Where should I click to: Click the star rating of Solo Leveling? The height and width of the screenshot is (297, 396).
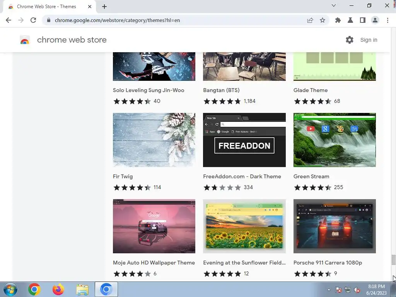132,101
